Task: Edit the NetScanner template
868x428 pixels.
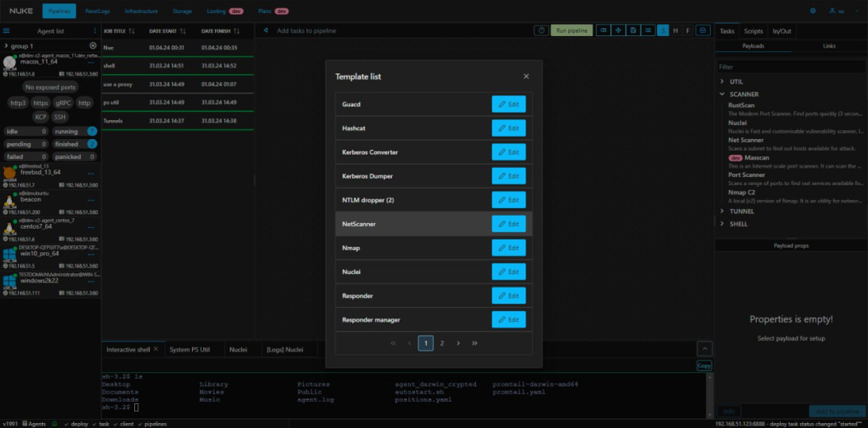Action: 509,224
